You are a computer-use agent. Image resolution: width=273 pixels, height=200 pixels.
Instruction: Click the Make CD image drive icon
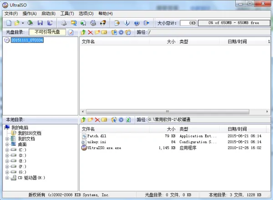coord(64,23)
